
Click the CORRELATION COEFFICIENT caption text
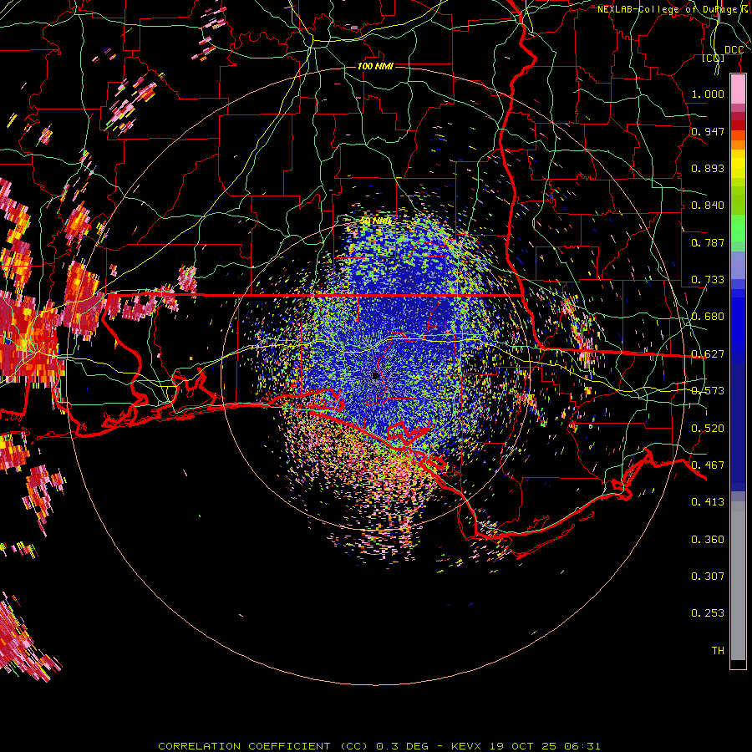[244, 746]
